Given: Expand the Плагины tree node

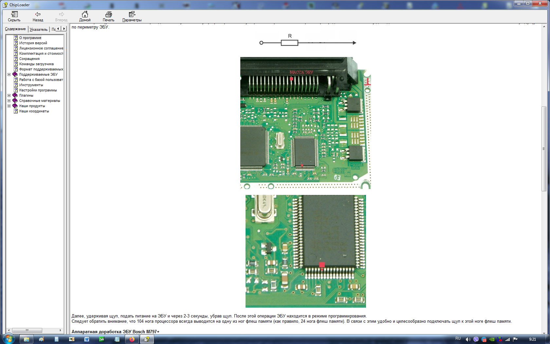Looking at the screenshot, I should 9,96.
